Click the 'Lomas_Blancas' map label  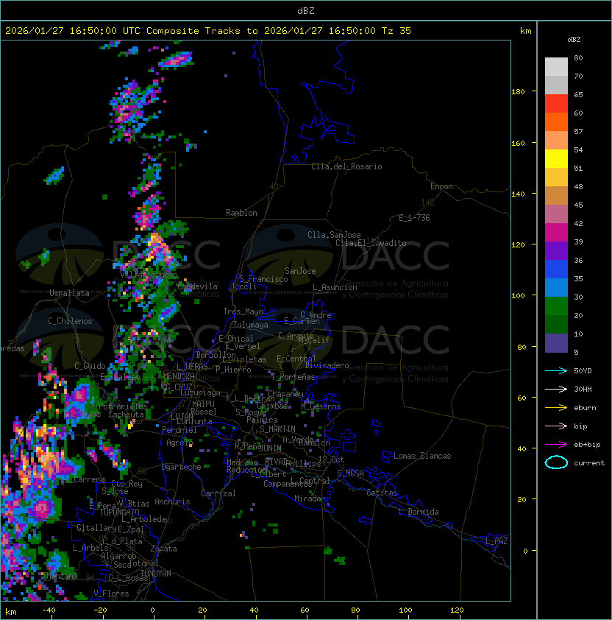pyautogui.click(x=422, y=456)
